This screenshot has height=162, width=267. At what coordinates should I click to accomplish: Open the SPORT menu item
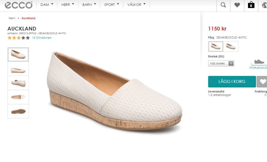point(111,5)
